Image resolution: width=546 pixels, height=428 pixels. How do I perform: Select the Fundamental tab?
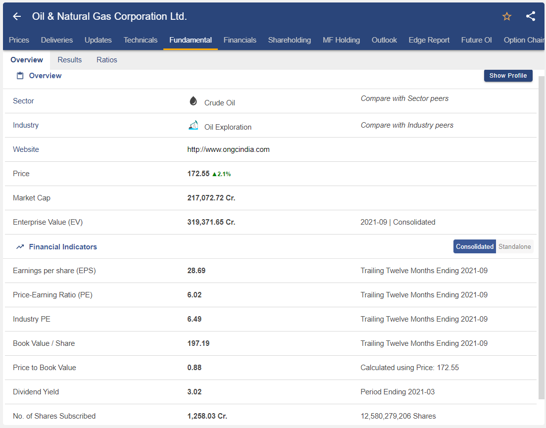point(191,40)
